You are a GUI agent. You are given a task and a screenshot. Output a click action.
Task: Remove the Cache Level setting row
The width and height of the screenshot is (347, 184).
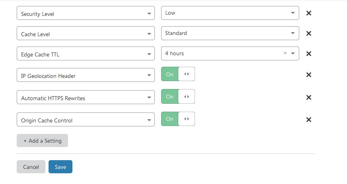point(308,33)
